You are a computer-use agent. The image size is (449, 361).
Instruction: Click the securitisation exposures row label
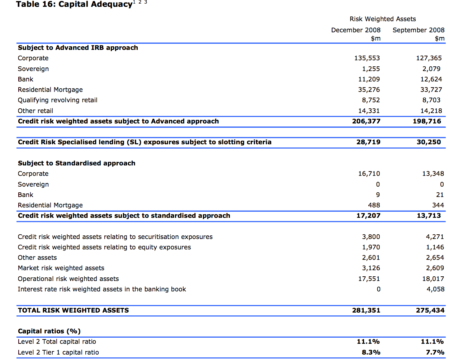pos(115,237)
